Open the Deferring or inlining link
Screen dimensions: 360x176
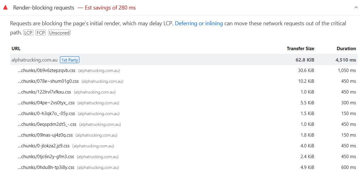pos(199,23)
